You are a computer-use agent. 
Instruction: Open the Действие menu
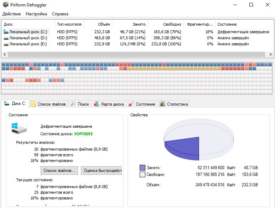[x=11, y=14]
